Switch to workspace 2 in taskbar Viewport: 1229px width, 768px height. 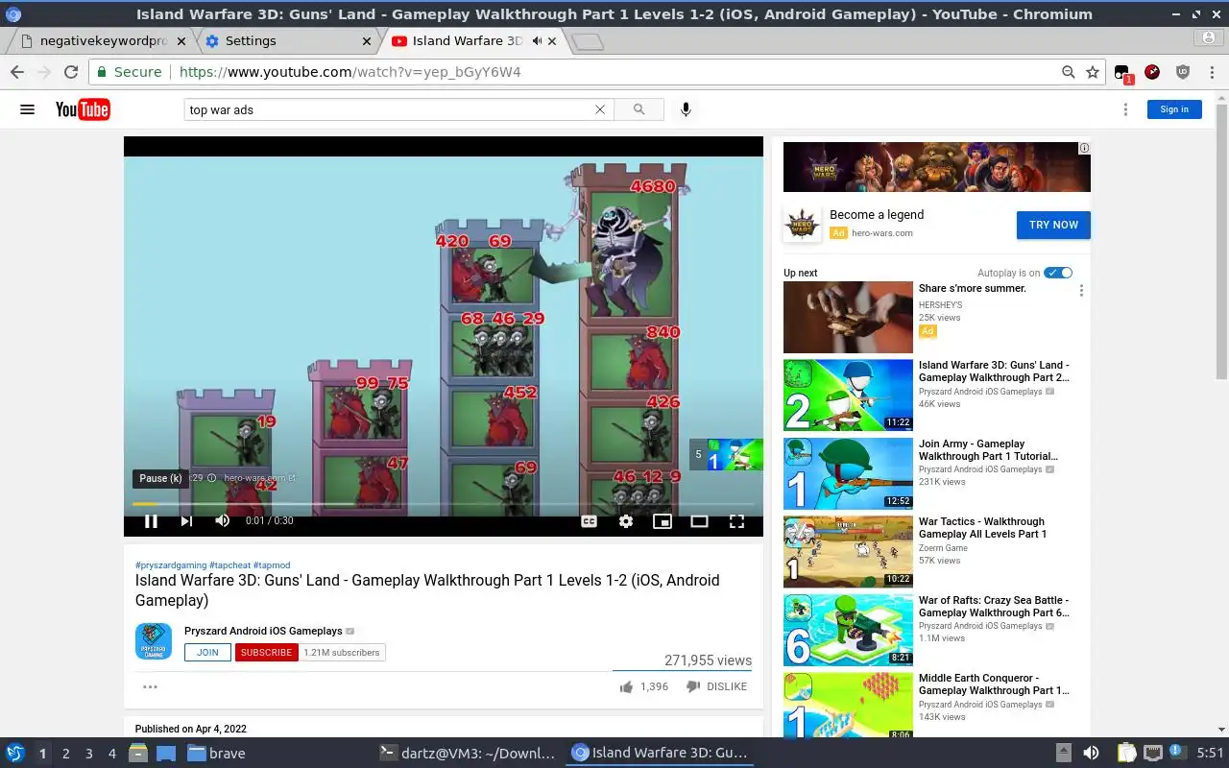pyautogui.click(x=65, y=754)
